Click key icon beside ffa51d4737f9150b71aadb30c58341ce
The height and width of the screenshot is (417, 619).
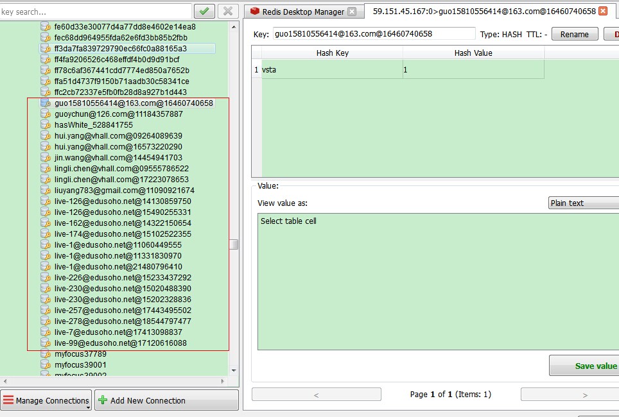46,81
